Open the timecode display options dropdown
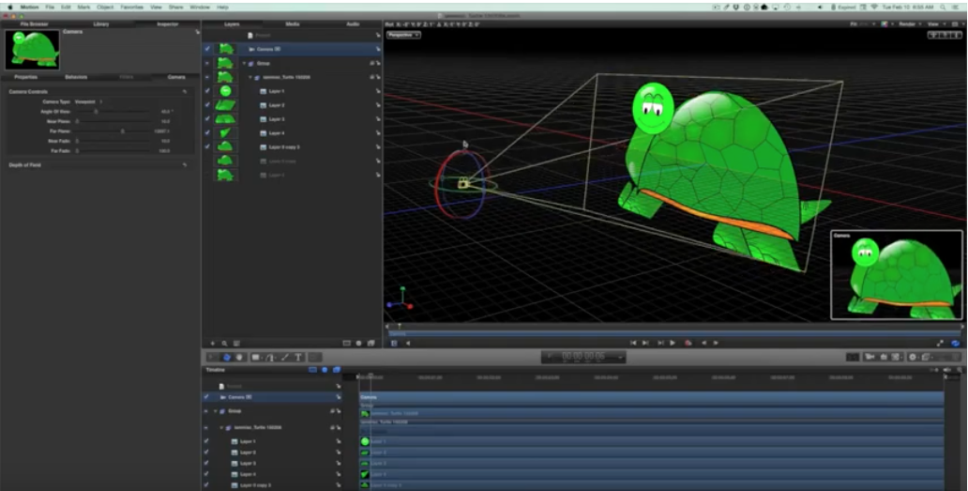968x491 pixels. click(x=620, y=357)
